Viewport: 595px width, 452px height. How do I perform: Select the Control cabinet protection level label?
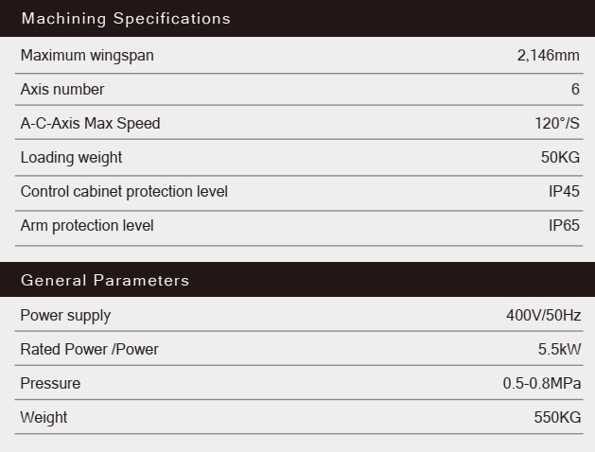click(x=124, y=192)
